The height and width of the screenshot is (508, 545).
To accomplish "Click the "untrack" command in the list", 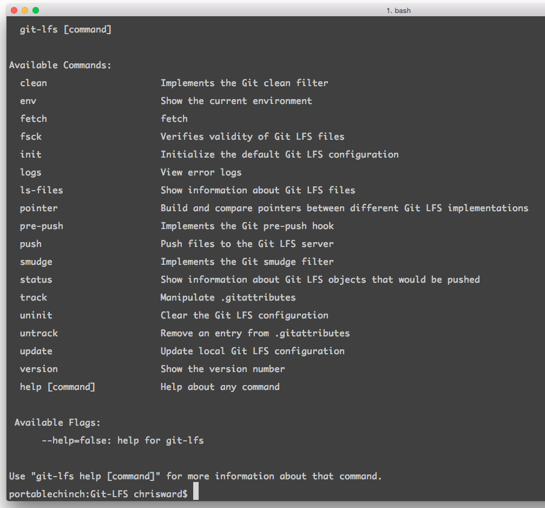I will [x=39, y=333].
